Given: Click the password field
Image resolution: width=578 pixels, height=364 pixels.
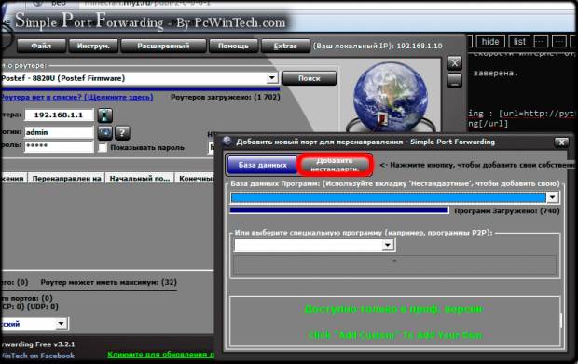Looking at the screenshot, I should 59,146.
